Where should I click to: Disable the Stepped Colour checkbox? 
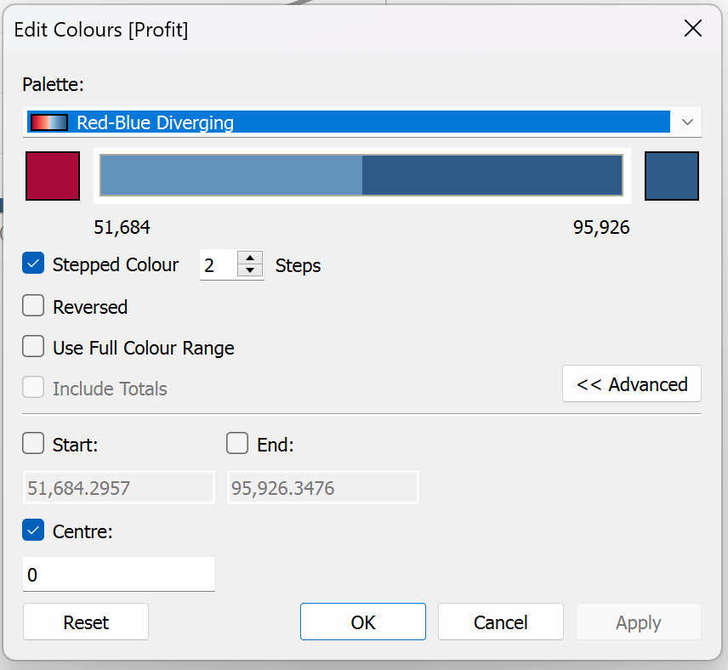coord(34,264)
